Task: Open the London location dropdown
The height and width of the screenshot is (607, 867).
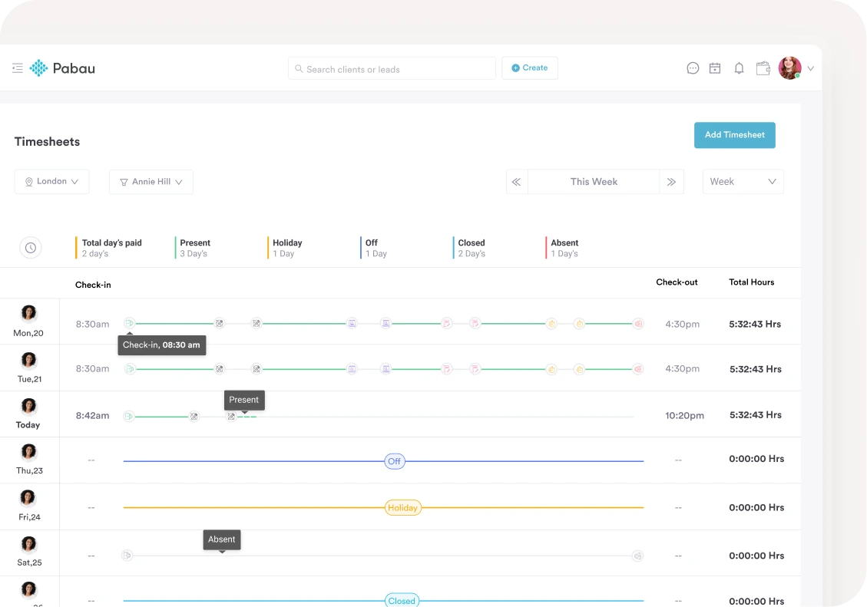Action: pyautogui.click(x=51, y=182)
